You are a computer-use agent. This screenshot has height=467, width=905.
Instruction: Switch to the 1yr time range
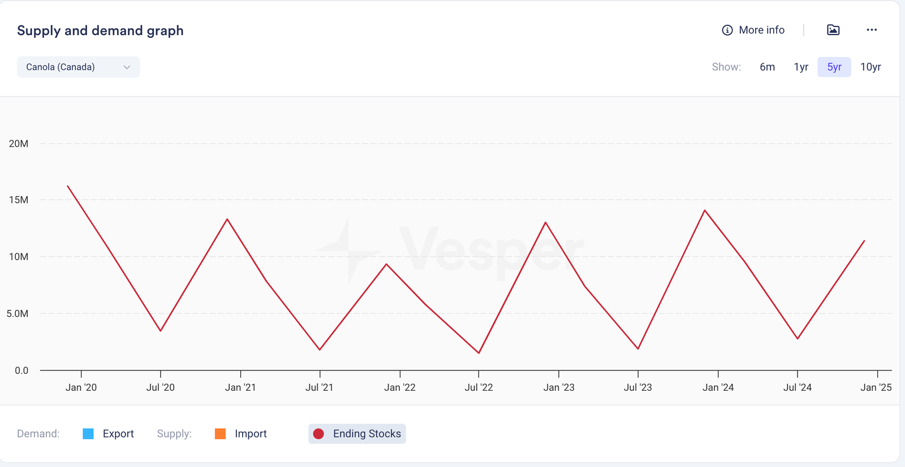[801, 67]
